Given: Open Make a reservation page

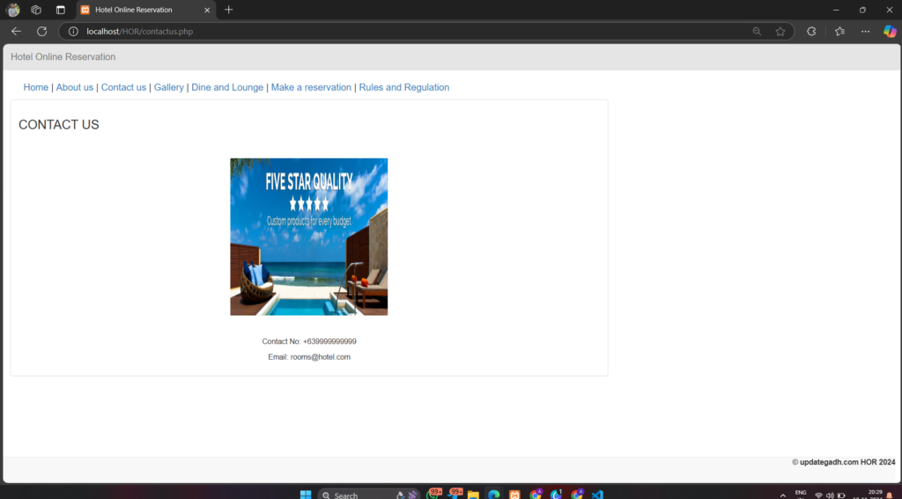Looking at the screenshot, I should click(x=311, y=87).
